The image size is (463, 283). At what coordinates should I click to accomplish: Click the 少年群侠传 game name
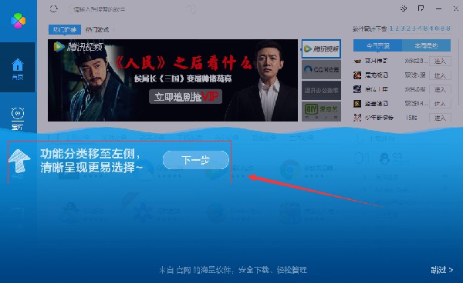[x=379, y=118]
